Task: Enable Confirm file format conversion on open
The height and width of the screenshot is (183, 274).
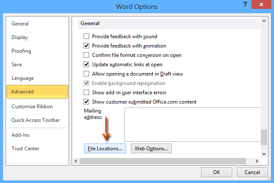Action: pyautogui.click(x=86, y=55)
